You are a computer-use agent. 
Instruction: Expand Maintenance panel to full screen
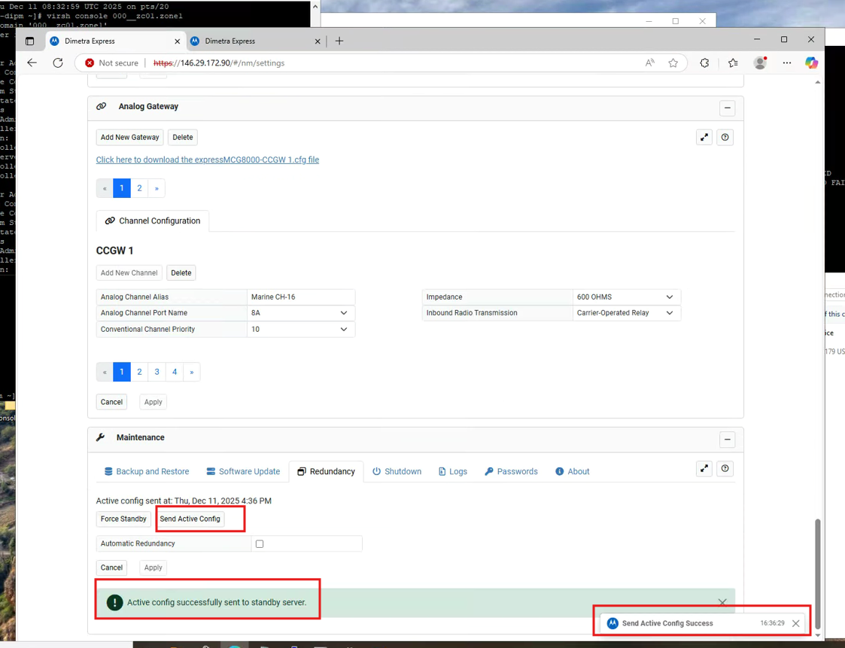pos(704,468)
